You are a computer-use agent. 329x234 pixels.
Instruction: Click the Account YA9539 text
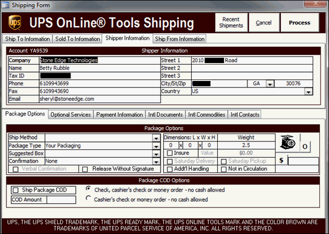28,50
